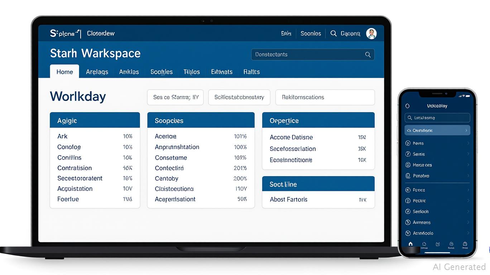Image resolution: width=490 pixels, height=275 pixels.
Task: Open the Ralits tab
Action: pyautogui.click(x=251, y=72)
